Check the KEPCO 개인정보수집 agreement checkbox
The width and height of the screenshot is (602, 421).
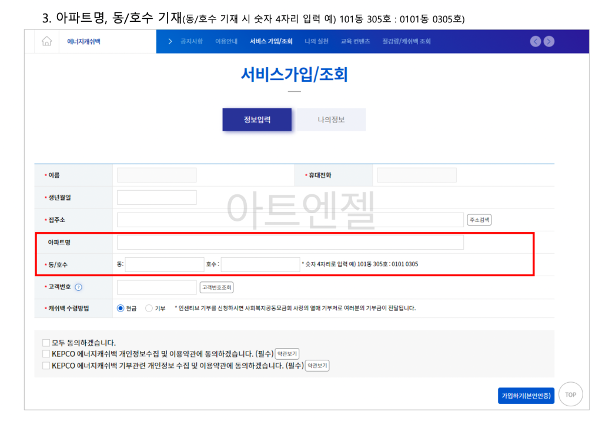pyautogui.click(x=46, y=354)
